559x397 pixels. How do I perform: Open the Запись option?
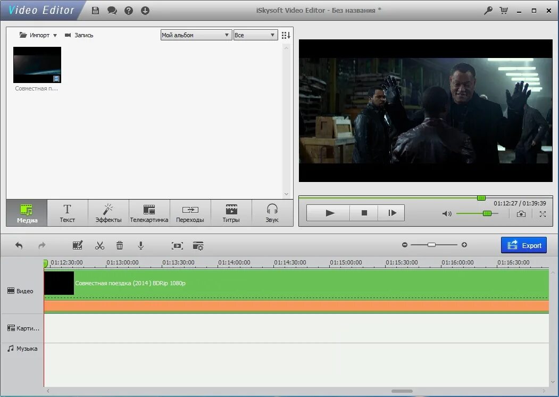click(80, 35)
